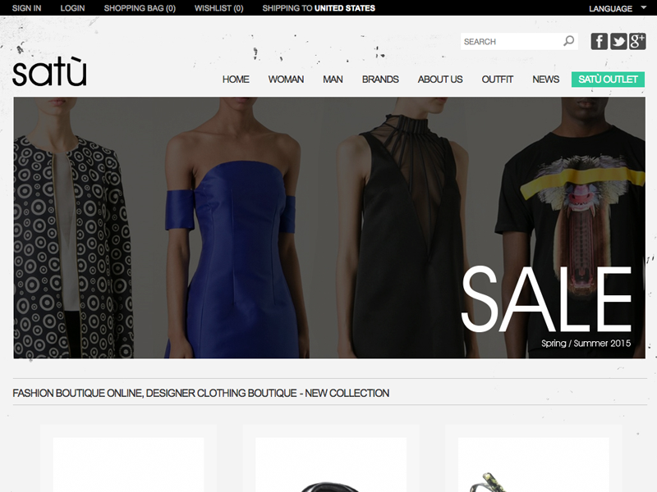Click the 'Fashion Boutique Online' heading text

click(x=201, y=394)
